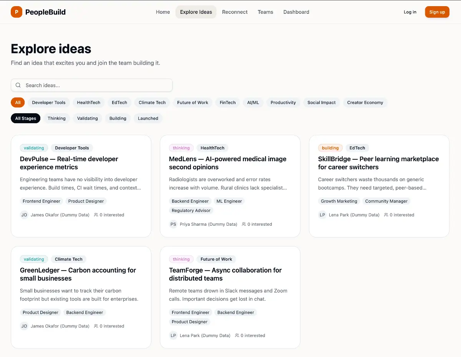Click the Log in link
Screen dimensions: 461x357
point(410,12)
